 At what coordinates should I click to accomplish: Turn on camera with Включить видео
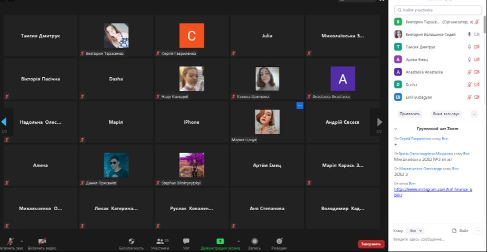(42, 241)
